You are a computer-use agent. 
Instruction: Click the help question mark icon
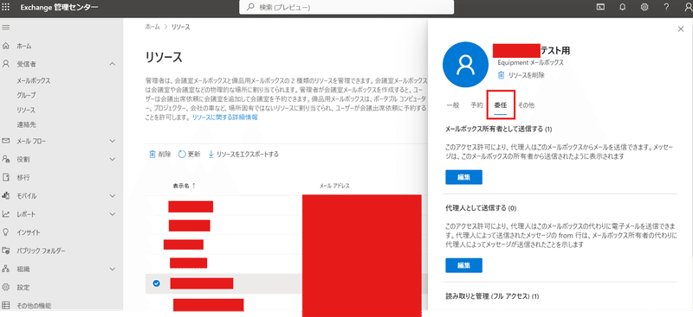pyautogui.click(x=666, y=7)
